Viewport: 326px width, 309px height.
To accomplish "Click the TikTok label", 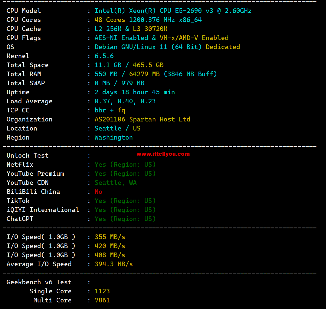I will (18, 201).
